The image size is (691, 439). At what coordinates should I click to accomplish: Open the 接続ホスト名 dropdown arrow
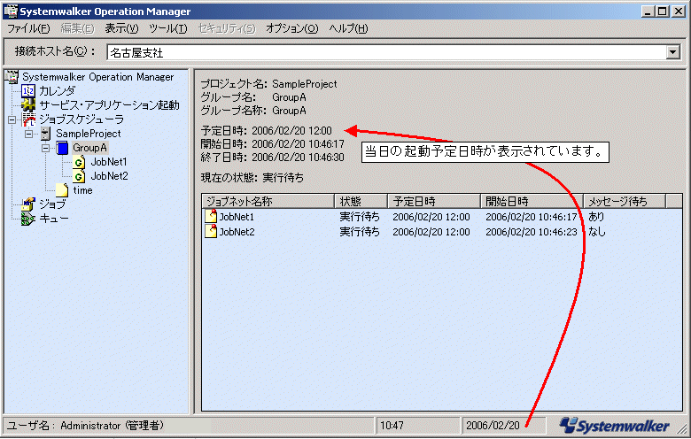pos(672,52)
